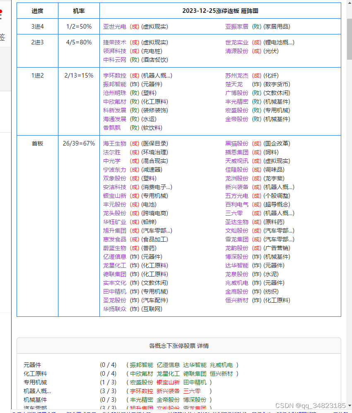Screen dimensions: 352x413
Task: Click the 蔚蓝生物 stock link
Action: click(114, 248)
